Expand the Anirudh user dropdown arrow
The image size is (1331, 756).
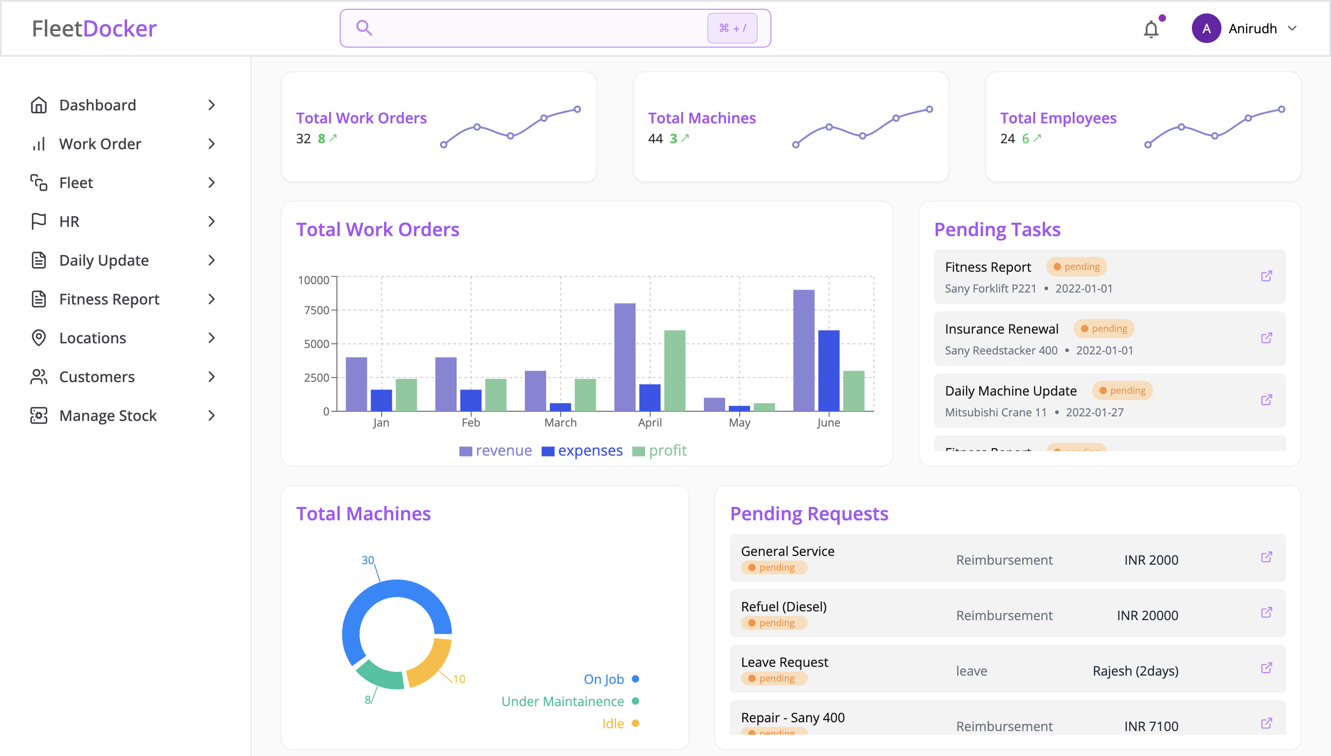[x=1292, y=29]
